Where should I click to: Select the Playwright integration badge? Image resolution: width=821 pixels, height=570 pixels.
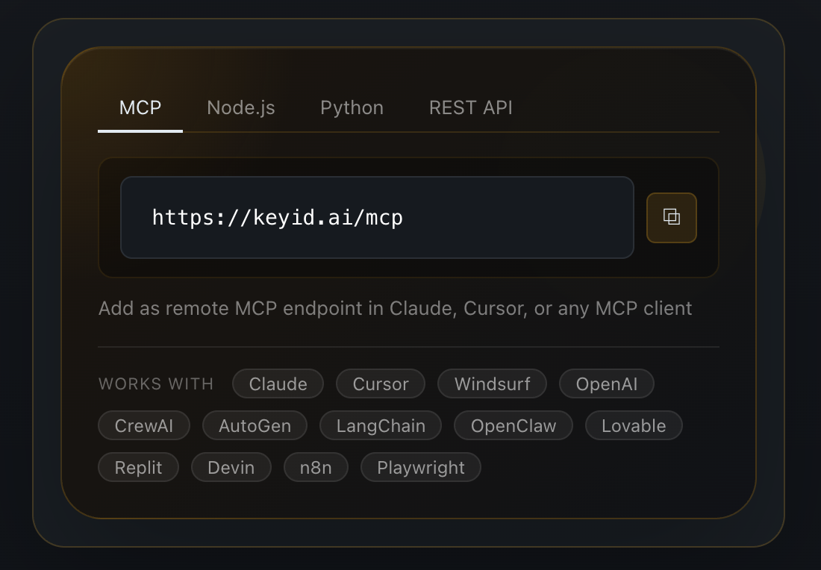click(x=420, y=467)
